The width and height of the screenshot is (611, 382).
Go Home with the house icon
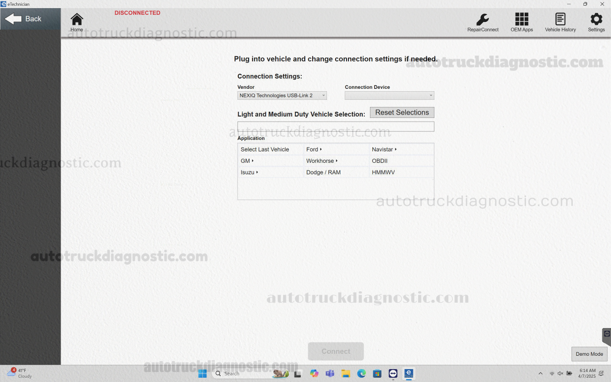(x=76, y=21)
